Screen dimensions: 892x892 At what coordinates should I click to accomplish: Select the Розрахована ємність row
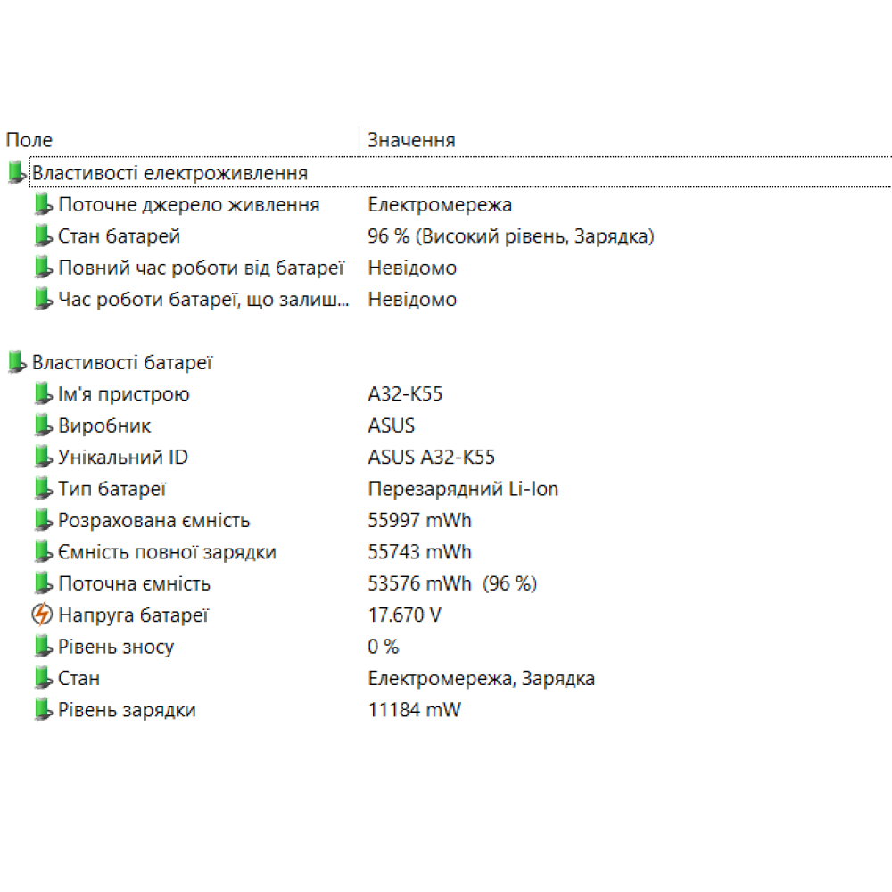tap(153, 521)
